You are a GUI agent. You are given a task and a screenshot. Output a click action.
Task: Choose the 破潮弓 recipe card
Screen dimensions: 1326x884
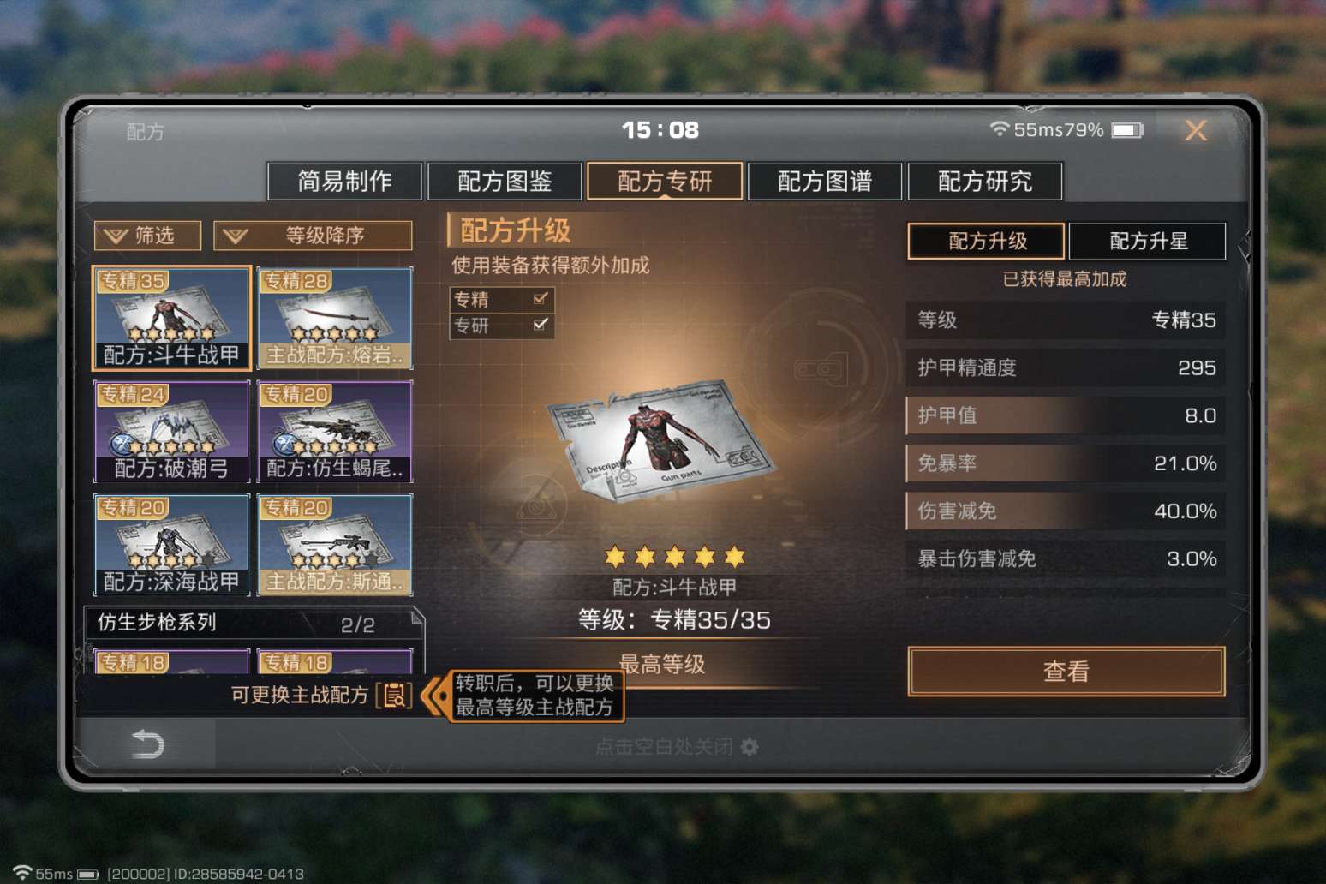171,431
